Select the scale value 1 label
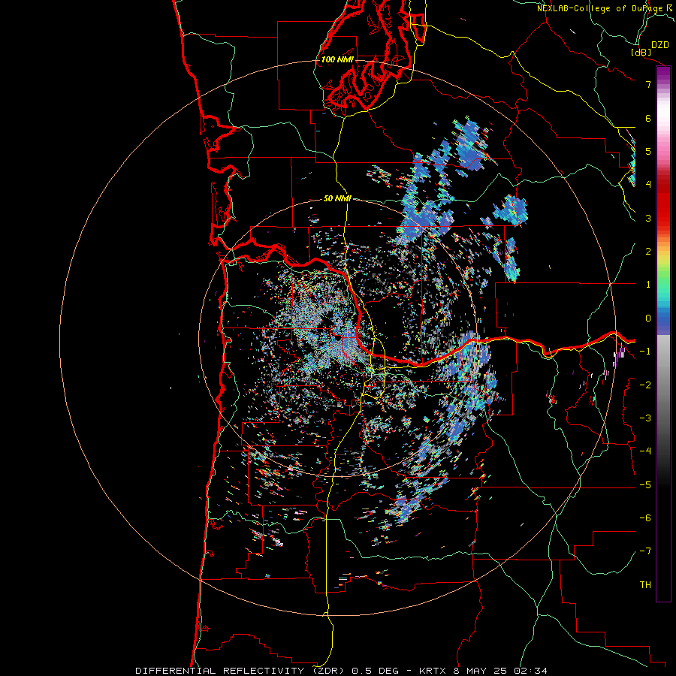The image size is (676, 676). [648, 285]
